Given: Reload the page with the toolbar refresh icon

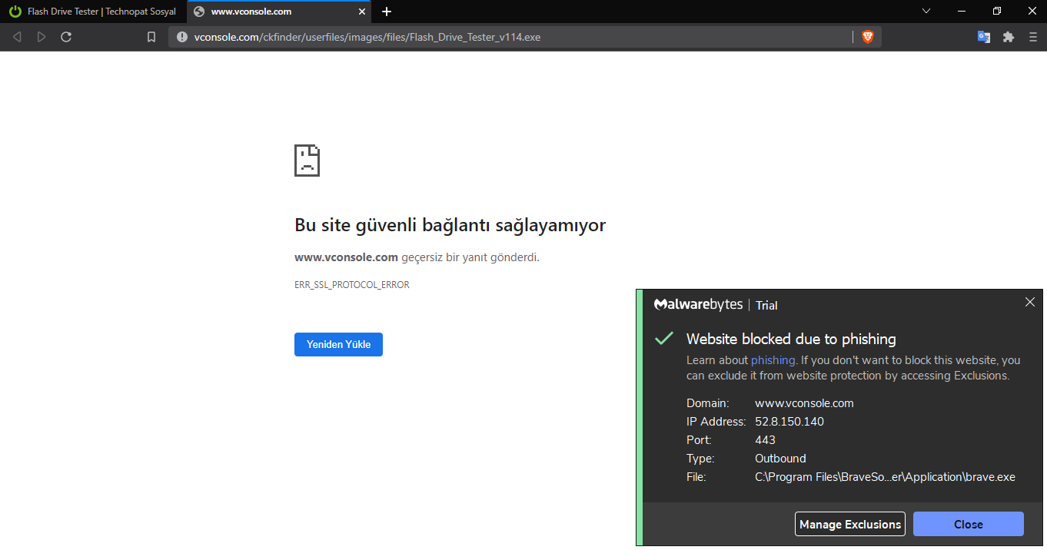Looking at the screenshot, I should click(x=66, y=37).
